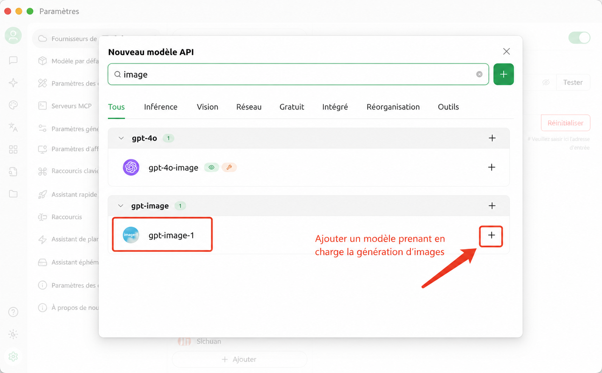Click the gpt-image-1 model logo
The height and width of the screenshot is (373, 602).
click(x=131, y=235)
